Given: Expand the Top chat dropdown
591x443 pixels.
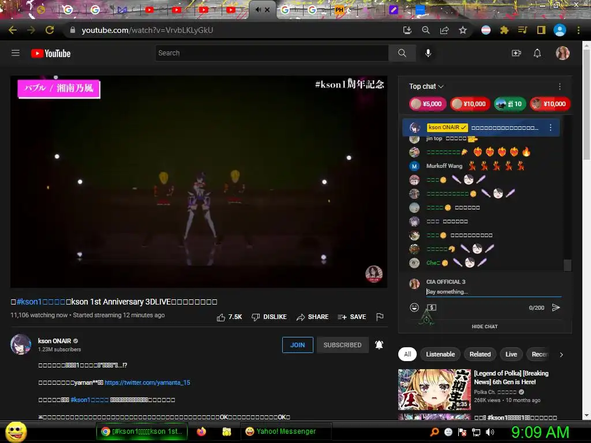Looking at the screenshot, I should [427, 87].
